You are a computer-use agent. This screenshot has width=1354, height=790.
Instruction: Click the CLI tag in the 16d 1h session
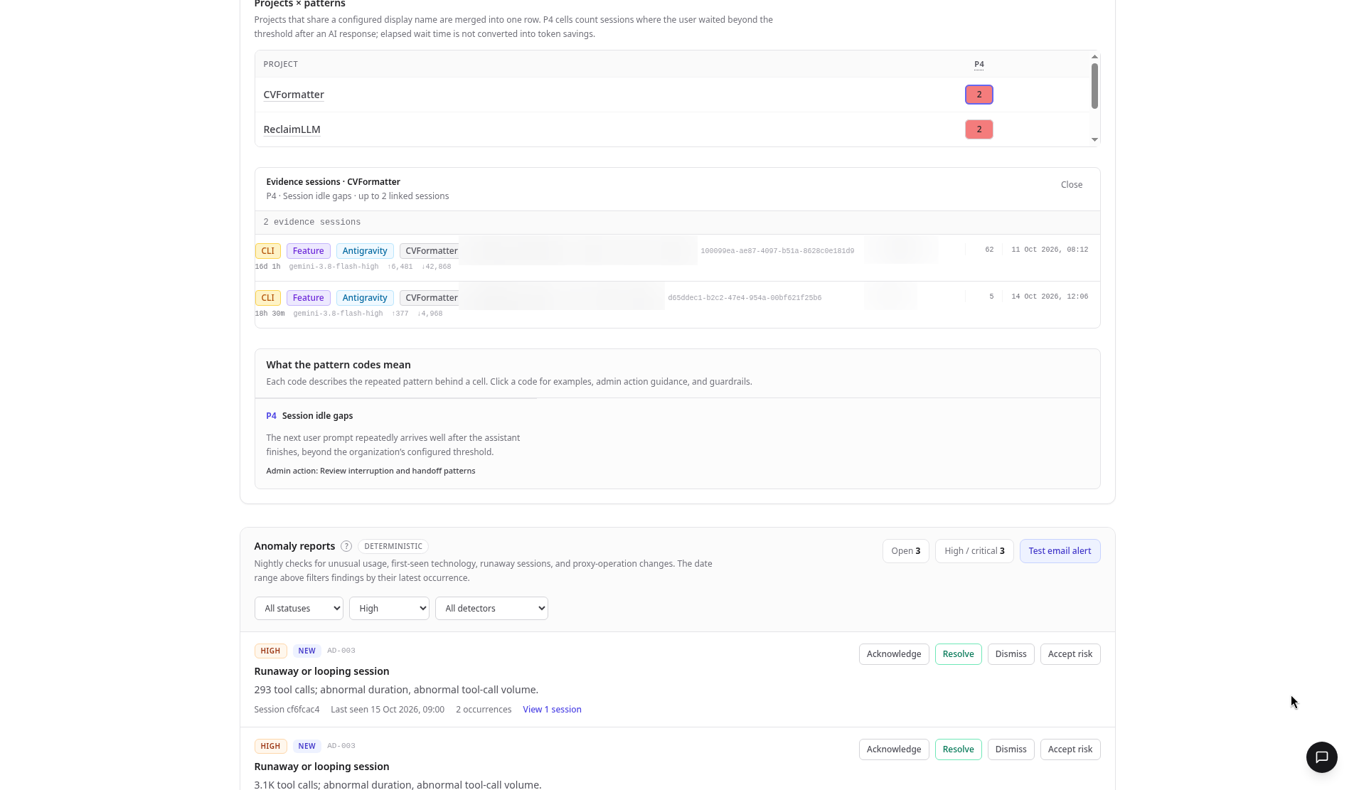[x=267, y=251]
